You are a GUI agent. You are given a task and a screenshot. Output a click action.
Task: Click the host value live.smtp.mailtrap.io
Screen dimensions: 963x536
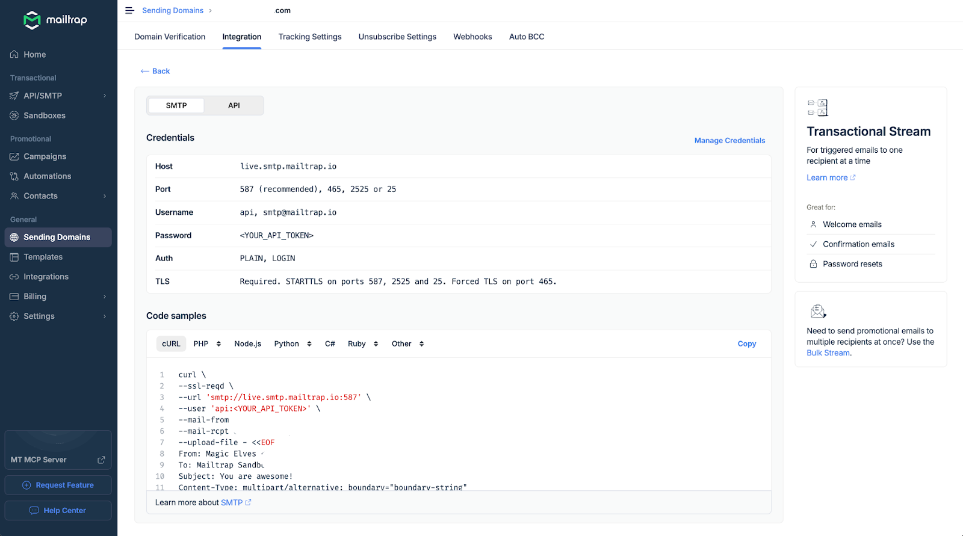[x=288, y=167]
